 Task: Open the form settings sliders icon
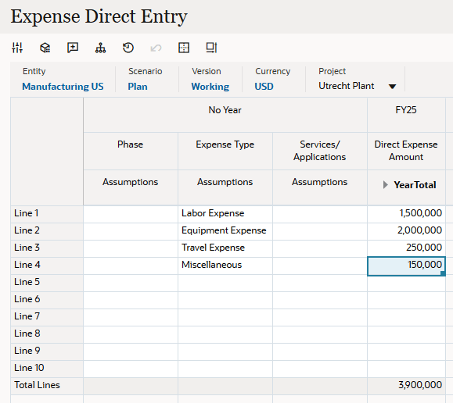click(x=17, y=48)
